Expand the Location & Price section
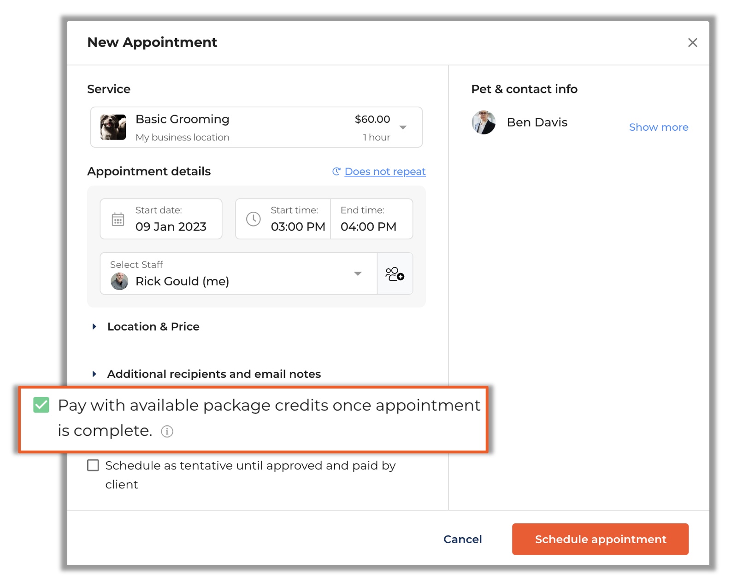Image resolution: width=743 pixels, height=580 pixels. click(x=146, y=326)
